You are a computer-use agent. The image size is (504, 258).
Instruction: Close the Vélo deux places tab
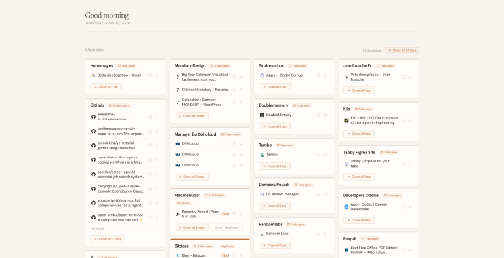tap(409, 77)
